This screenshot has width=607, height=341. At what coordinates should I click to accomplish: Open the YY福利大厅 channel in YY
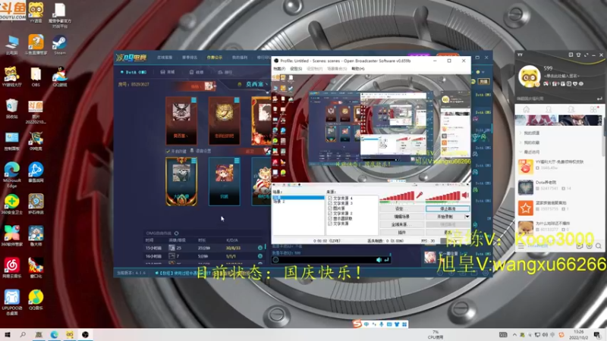pos(559,167)
